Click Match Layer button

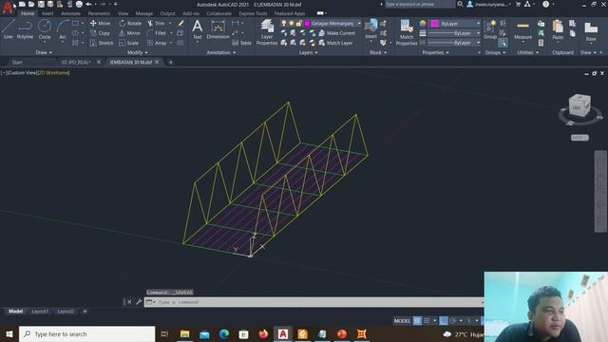[x=335, y=43]
